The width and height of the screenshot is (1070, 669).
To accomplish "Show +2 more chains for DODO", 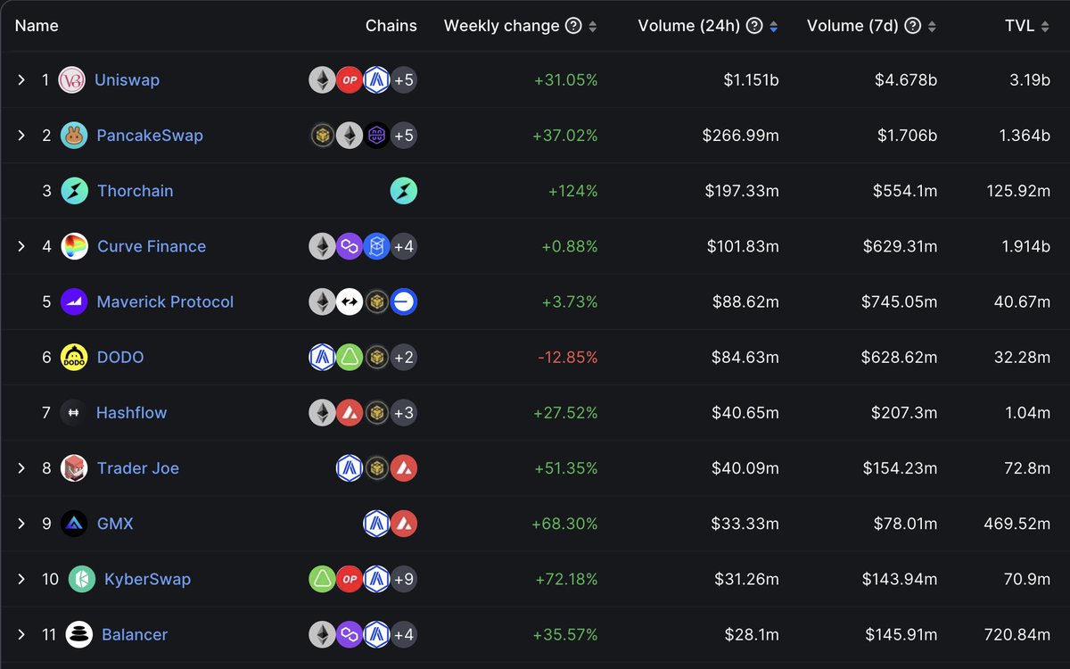I will pyautogui.click(x=404, y=358).
